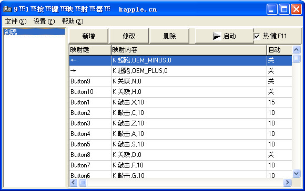Screen dimensions: 305x191
Task: Start mapping with the 启动 button
Action: click(x=224, y=36)
